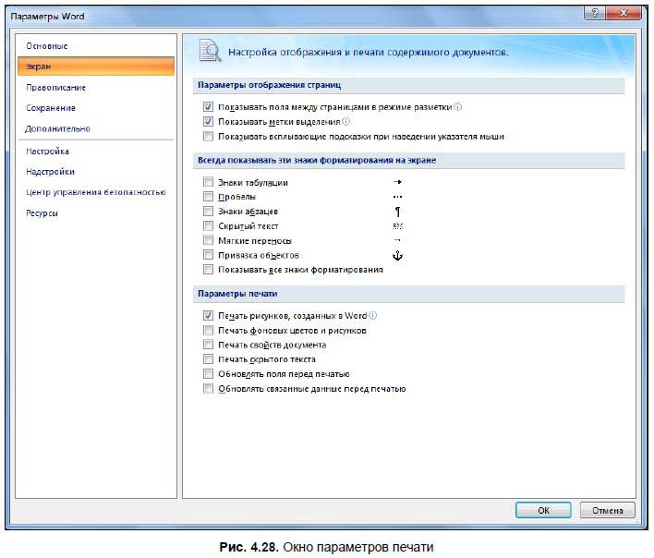Check the Мягкие переносы option
This screenshot has height=558, width=654.
[208, 240]
